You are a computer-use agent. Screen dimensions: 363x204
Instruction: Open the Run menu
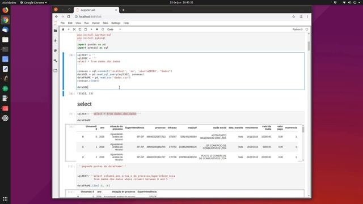pos(87,23)
